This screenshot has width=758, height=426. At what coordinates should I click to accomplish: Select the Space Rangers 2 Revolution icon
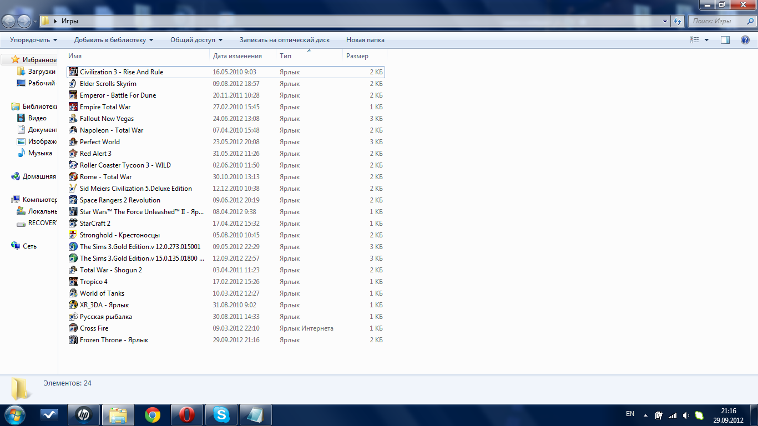[73, 200]
